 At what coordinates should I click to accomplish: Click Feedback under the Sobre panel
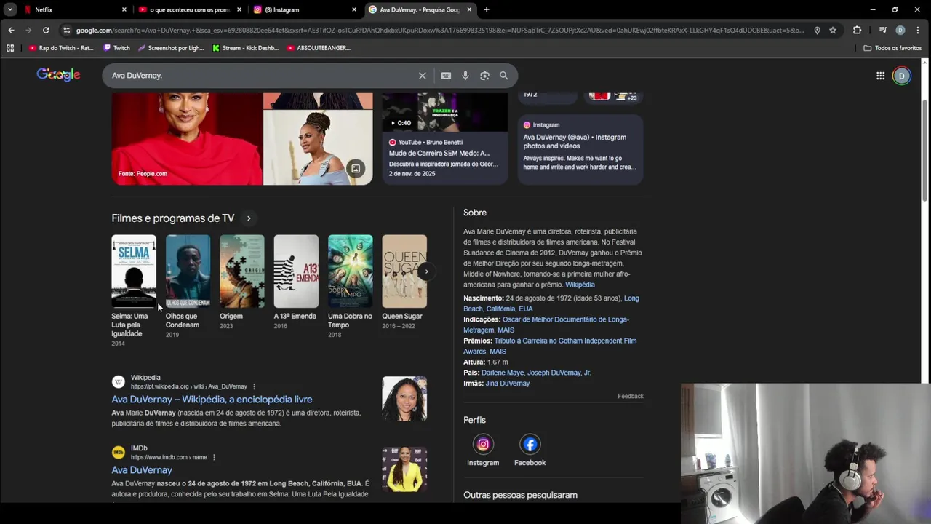click(x=631, y=396)
